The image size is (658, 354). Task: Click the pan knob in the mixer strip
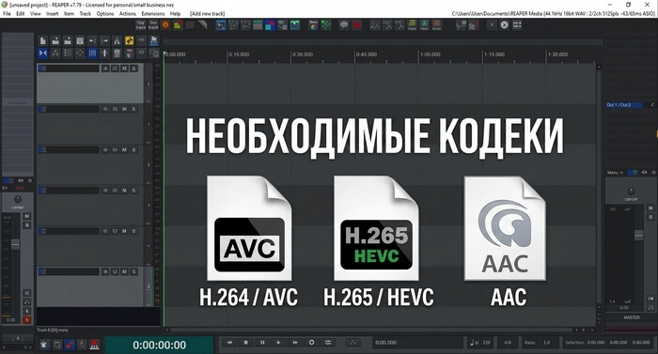18,199
